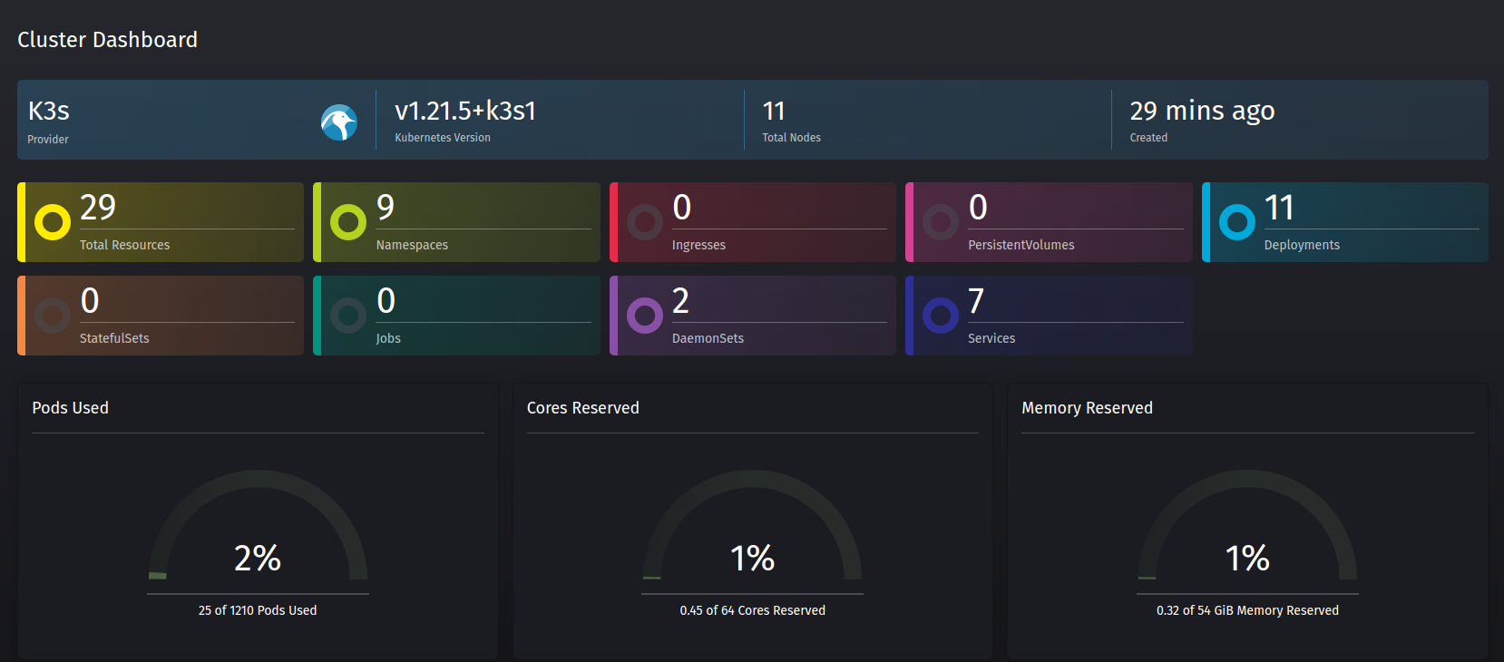Click the Cores Reserved gauge arc

pos(752,524)
